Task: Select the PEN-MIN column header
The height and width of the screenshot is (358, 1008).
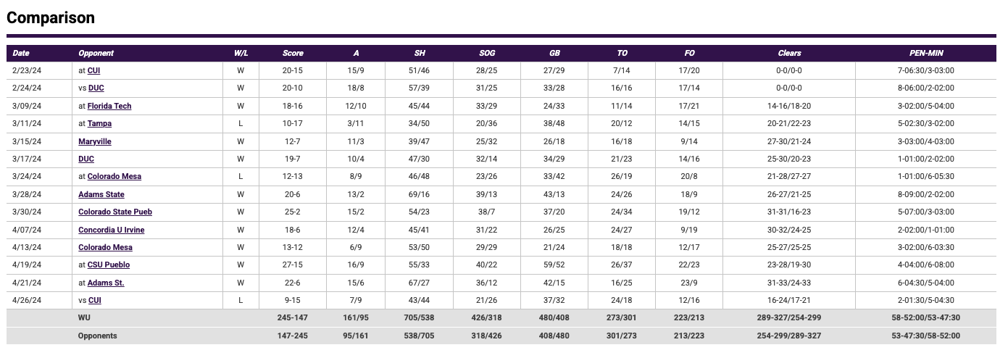Action: 926,53
